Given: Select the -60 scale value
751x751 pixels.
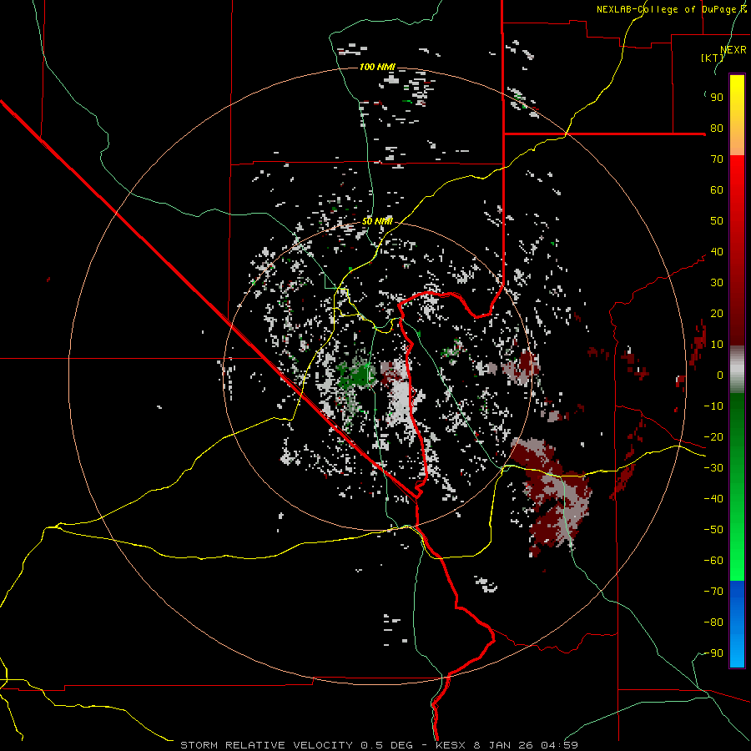Looking at the screenshot, I should (713, 561).
